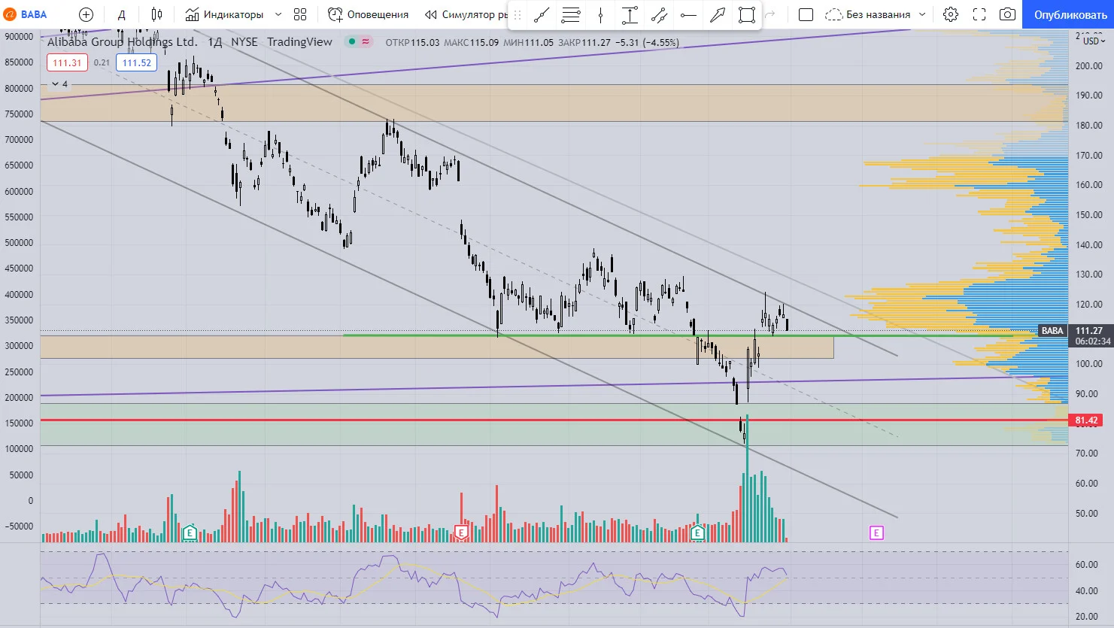Click the Alibaba Group Holdings Ltd. title
This screenshot has height=628, width=1114.
click(x=123, y=42)
